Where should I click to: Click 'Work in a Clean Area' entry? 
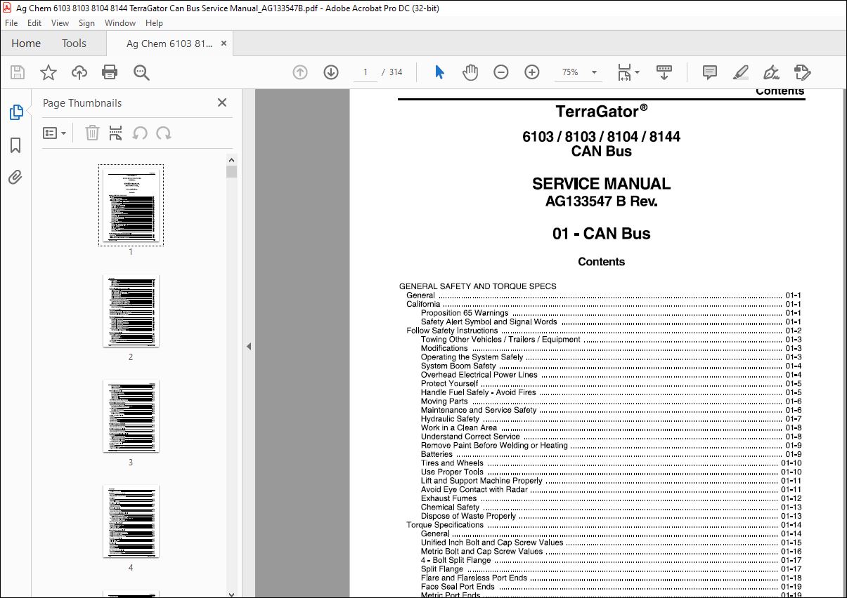(459, 427)
